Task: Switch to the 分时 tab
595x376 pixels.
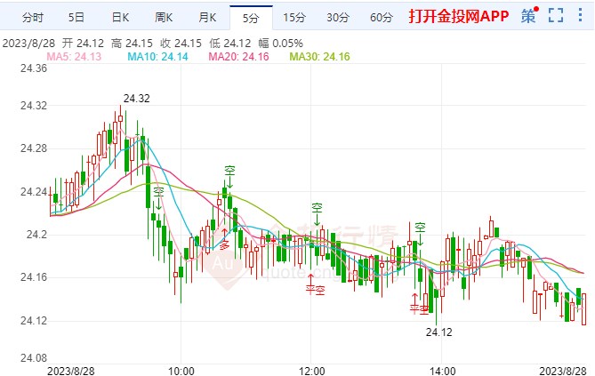Action: (32, 17)
